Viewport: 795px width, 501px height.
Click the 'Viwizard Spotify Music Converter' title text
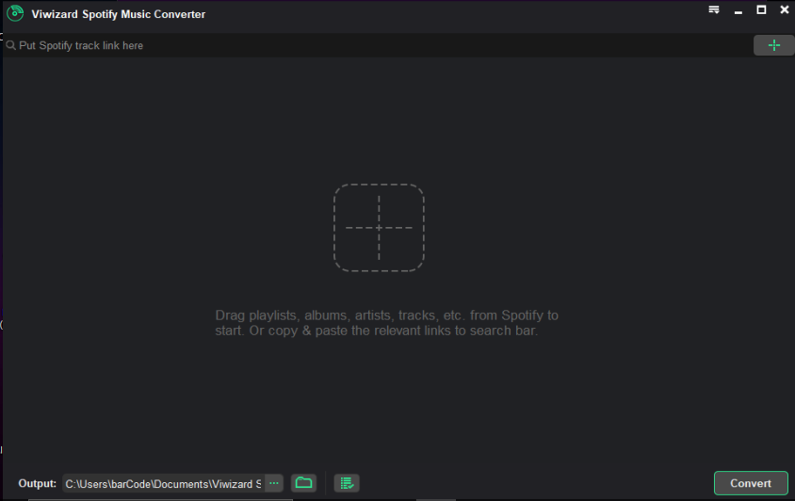coord(118,14)
